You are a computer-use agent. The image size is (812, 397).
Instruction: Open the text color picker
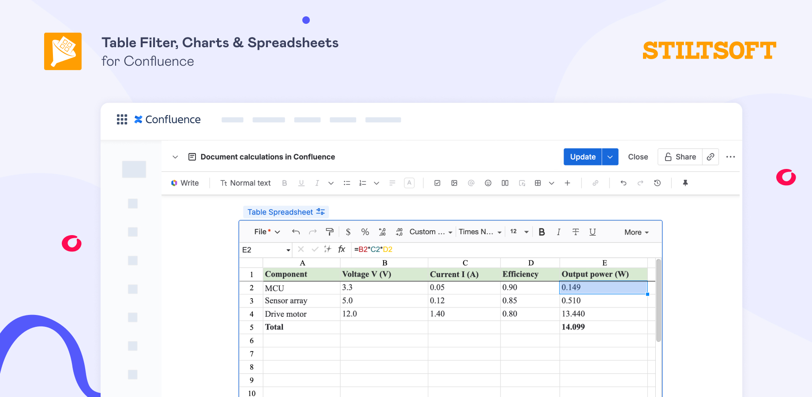point(410,183)
